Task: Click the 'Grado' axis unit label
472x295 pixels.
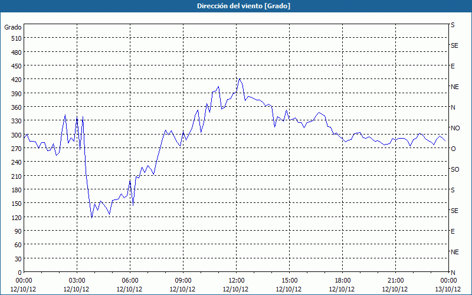Action: 12,27
